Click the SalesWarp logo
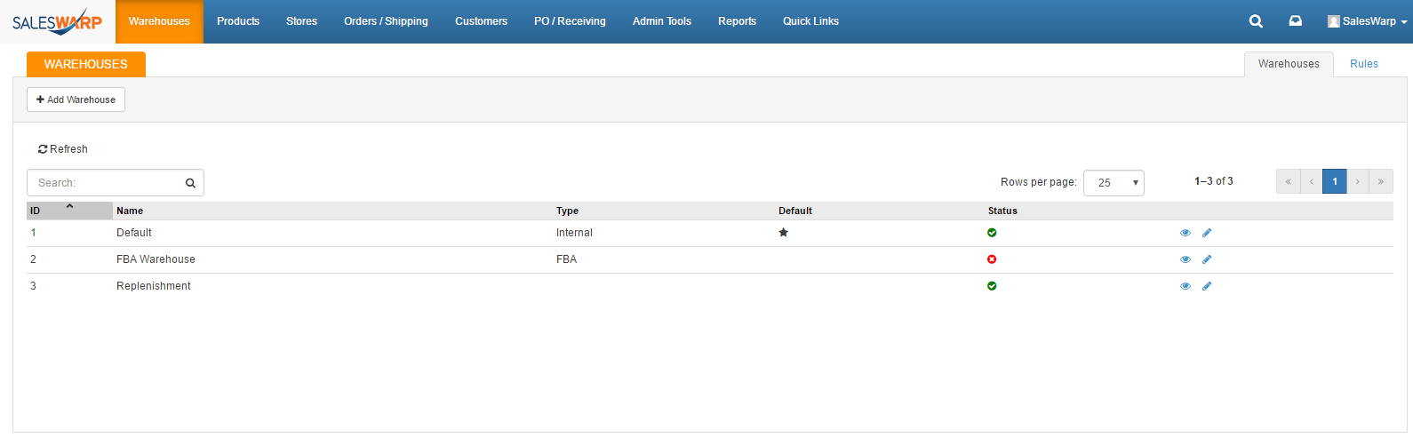Image resolution: width=1413 pixels, height=438 pixels. click(x=58, y=21)
